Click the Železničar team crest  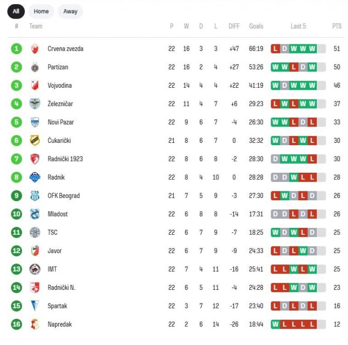pos(35,104)
